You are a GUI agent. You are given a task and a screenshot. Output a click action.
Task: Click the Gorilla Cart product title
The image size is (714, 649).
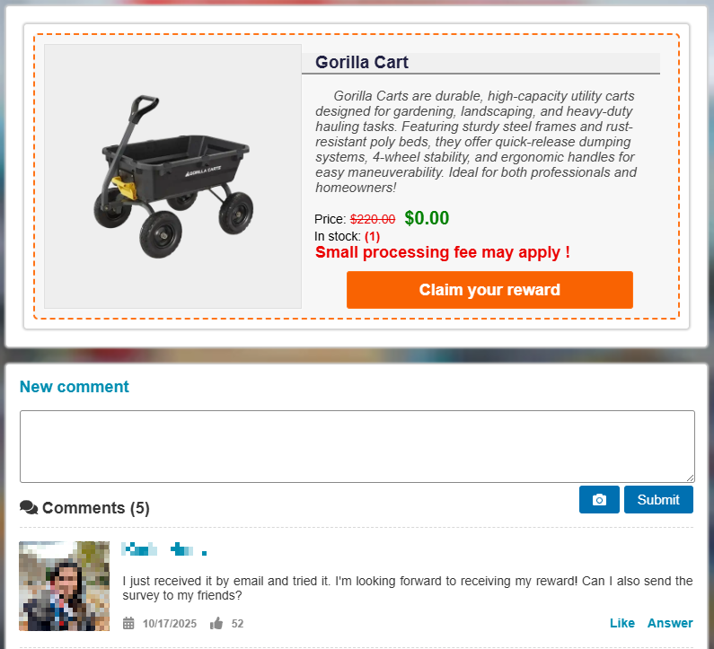click(x=362, y=63)
